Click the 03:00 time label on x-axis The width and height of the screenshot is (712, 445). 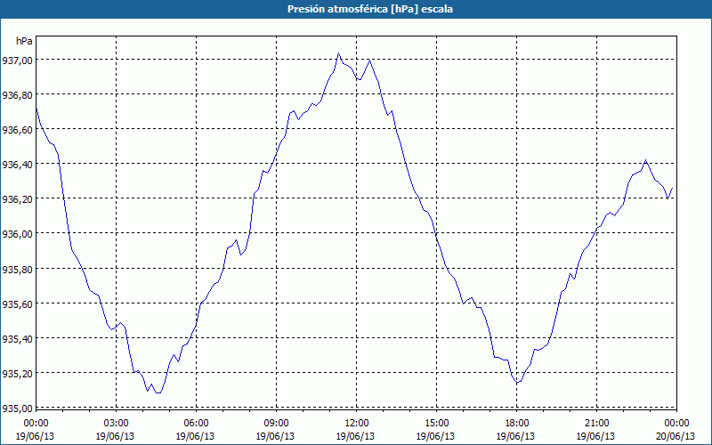pyautogui.click(x=117, y=423)
